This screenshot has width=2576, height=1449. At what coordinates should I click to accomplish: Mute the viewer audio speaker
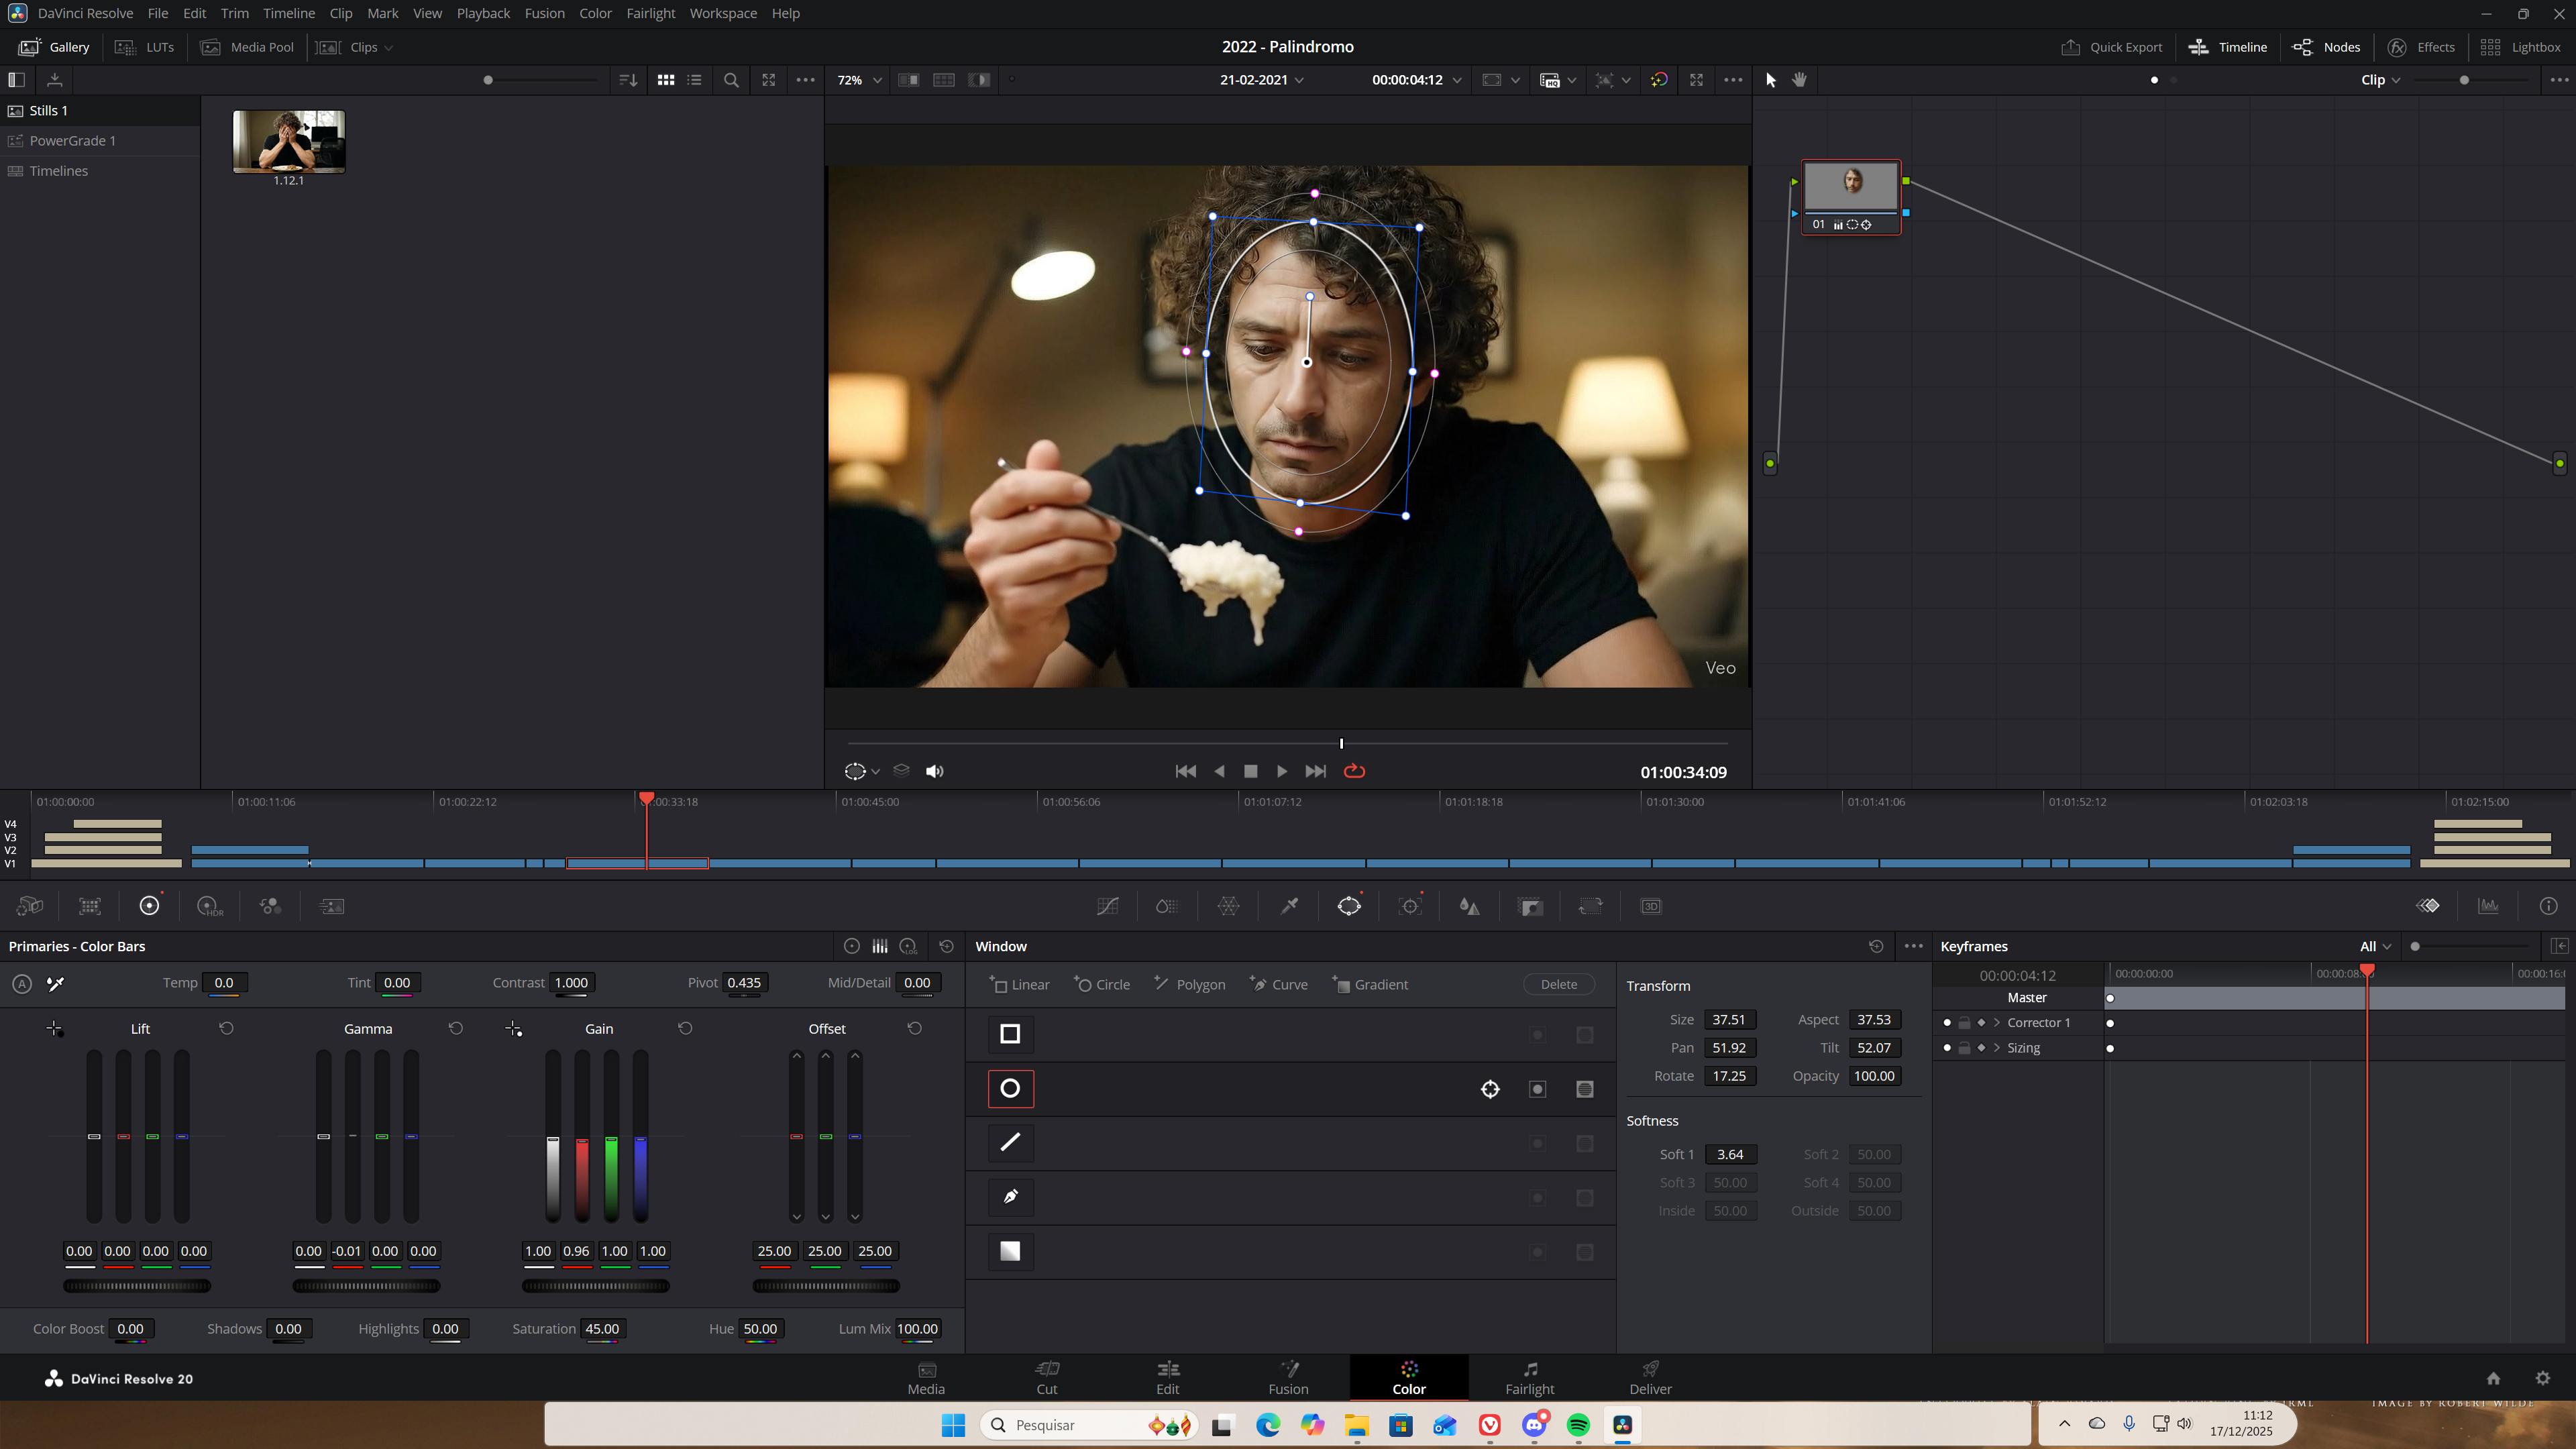pyautogui.click(x=934, y=771)
